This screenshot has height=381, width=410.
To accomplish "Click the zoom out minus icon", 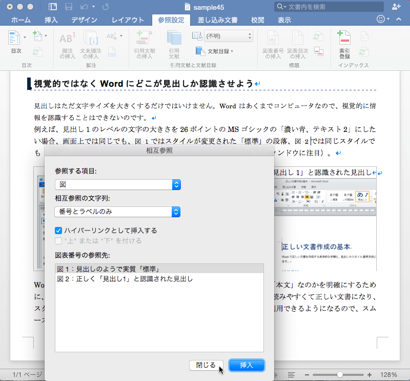I will click(x=307, y=375).
